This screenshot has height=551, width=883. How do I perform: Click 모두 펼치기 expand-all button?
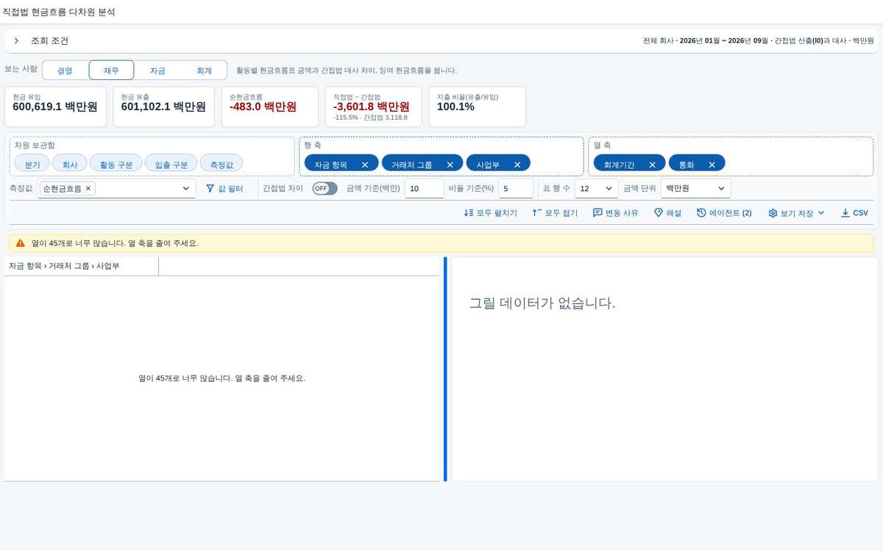490,213
